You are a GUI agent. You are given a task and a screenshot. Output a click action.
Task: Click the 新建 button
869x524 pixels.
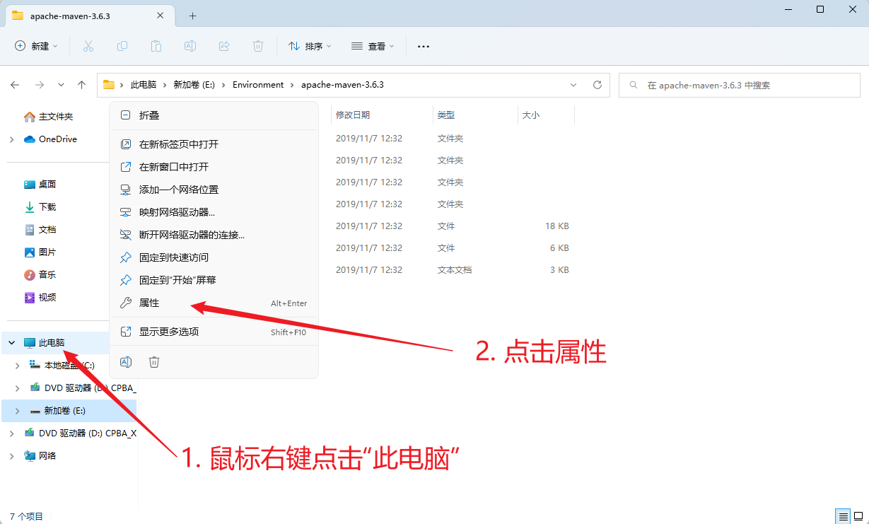tap(36, 46)
